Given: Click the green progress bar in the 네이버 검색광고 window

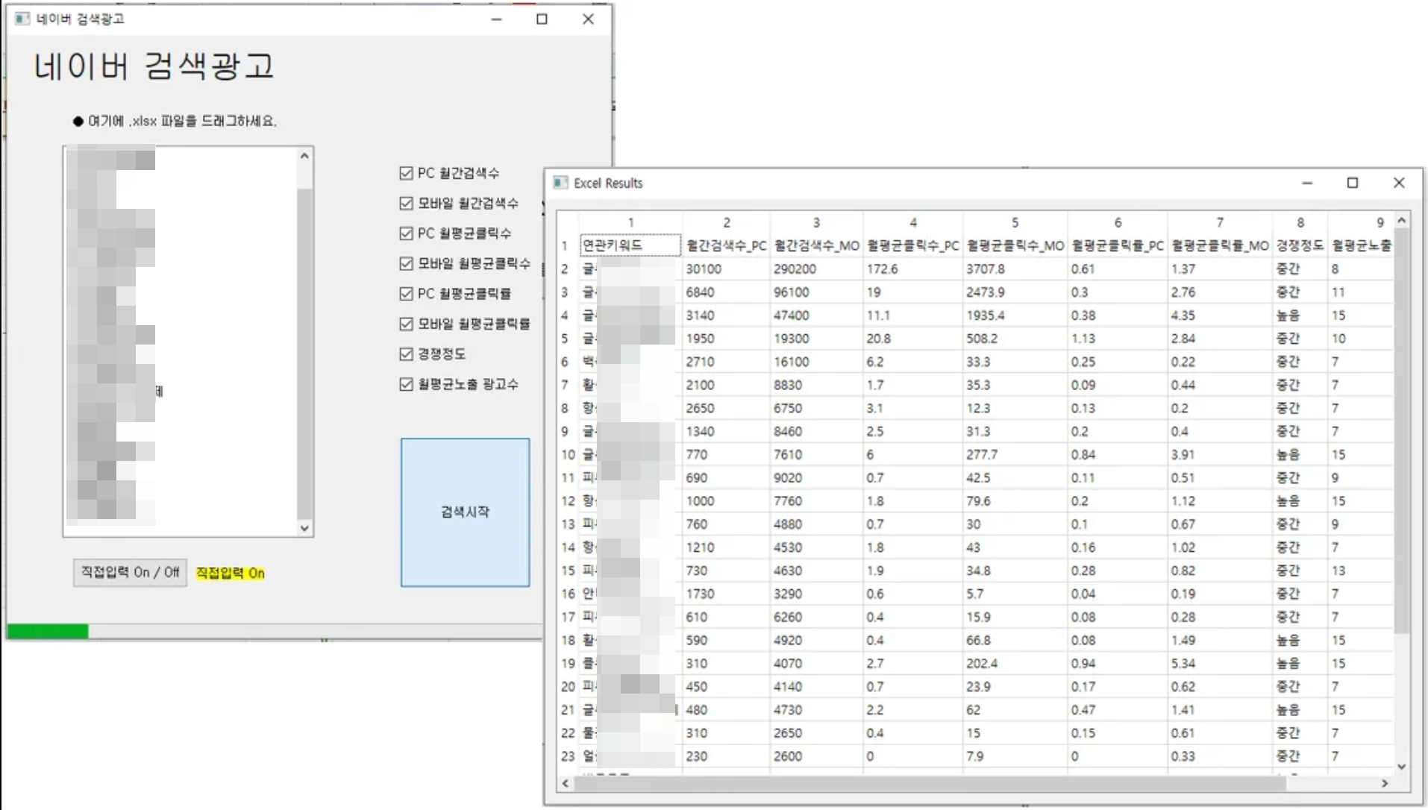Looking at the screenshot, I should point(48,632).
